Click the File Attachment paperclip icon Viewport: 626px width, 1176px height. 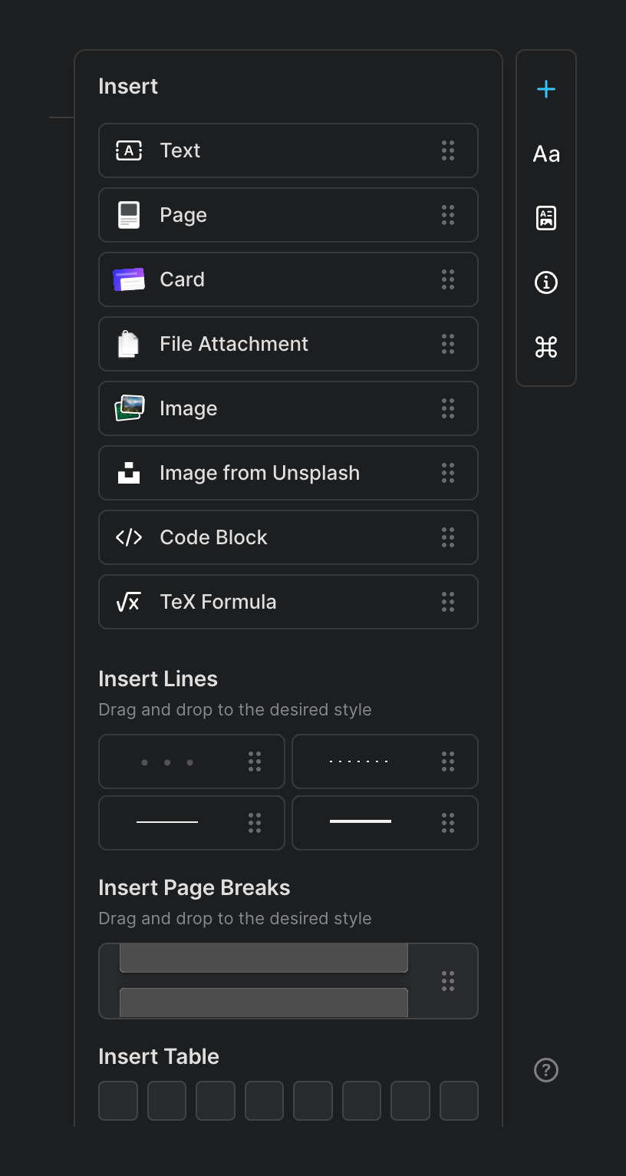(x=128, y=344)
